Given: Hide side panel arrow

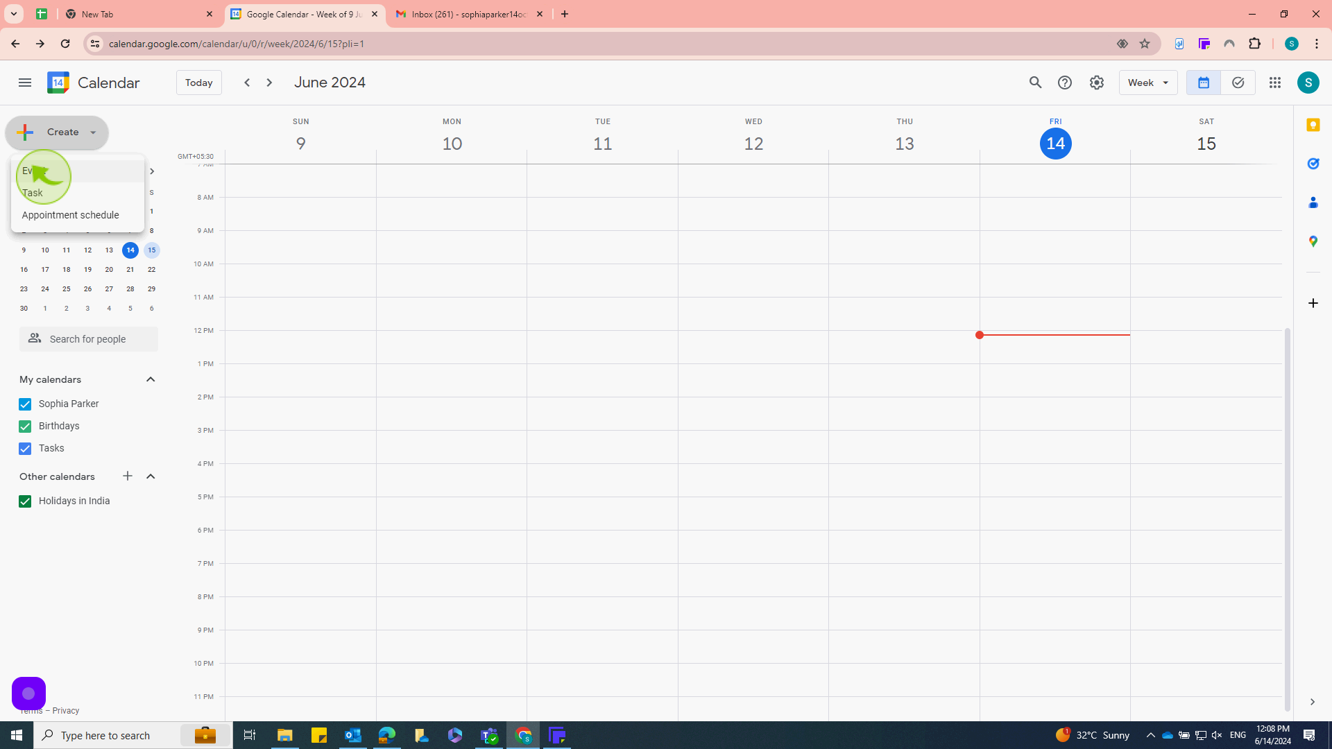Looking at the screenshot, I should coord(1312,702).
